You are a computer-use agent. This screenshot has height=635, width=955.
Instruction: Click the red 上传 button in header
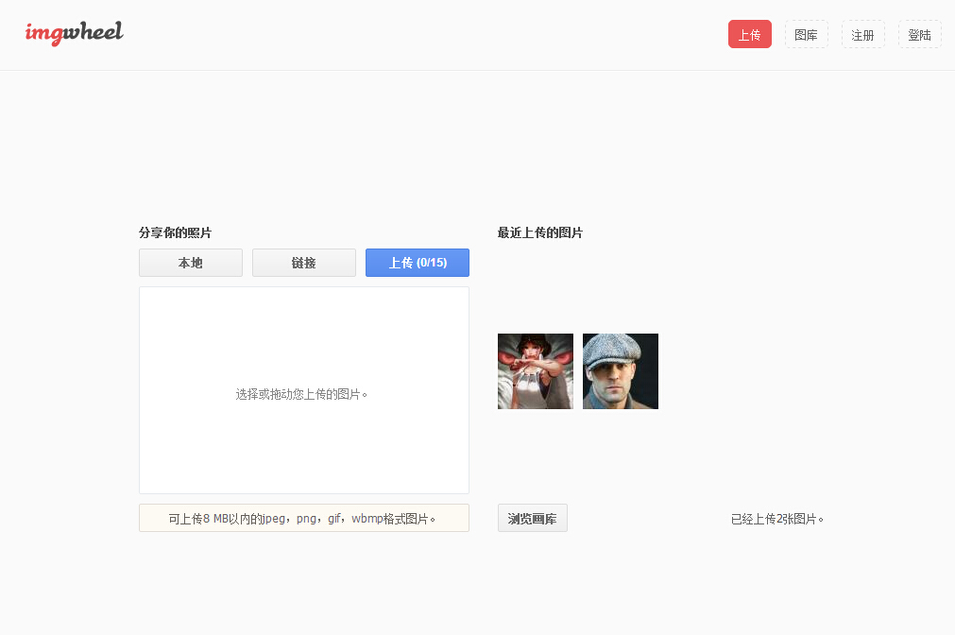(749, 34)
